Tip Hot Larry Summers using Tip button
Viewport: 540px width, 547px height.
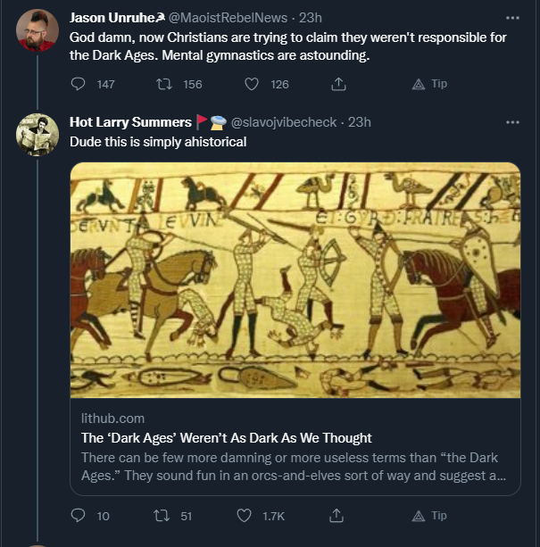pos(429,515)
